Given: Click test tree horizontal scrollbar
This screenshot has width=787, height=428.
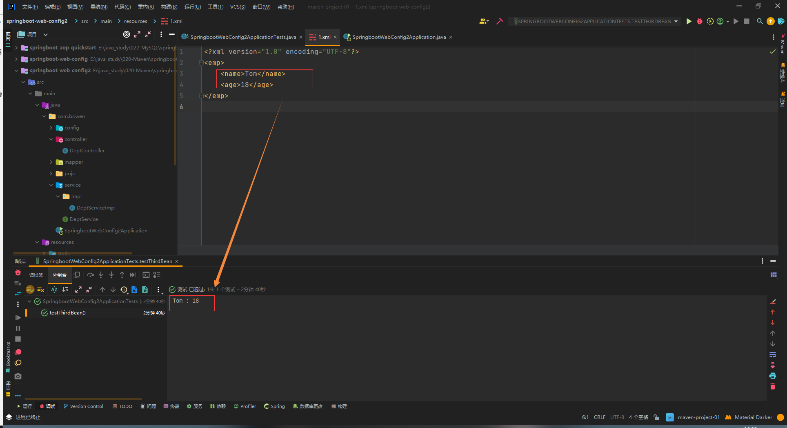Looking at the screenshot, I should (83, 399).
